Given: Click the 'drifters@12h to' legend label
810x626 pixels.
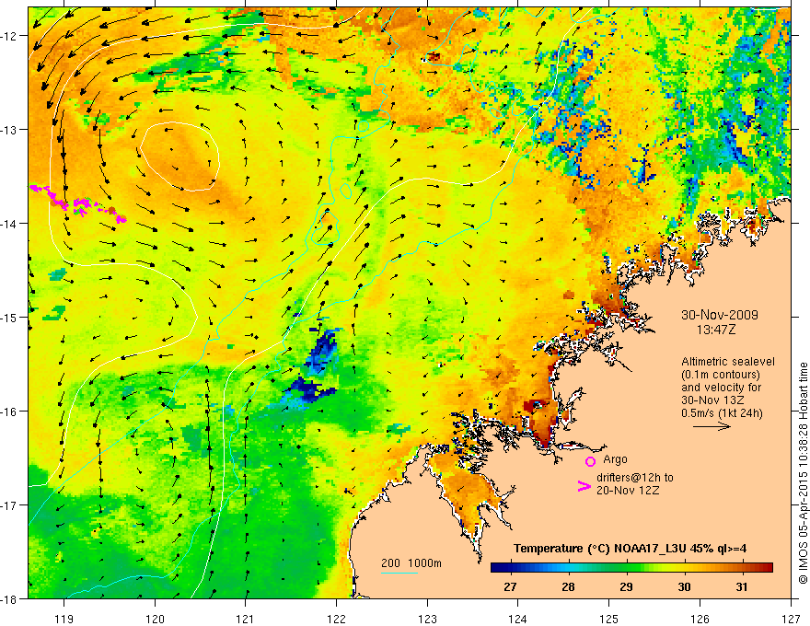Looking at the screenshot, I should [635, 478].
